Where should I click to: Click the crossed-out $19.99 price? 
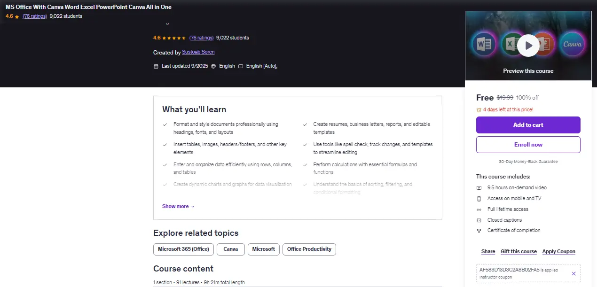[505, 98]
